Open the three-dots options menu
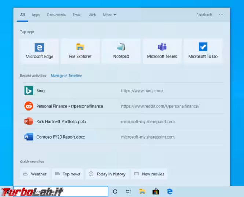This screenshot has height=197, width=244. pos(221,15)
